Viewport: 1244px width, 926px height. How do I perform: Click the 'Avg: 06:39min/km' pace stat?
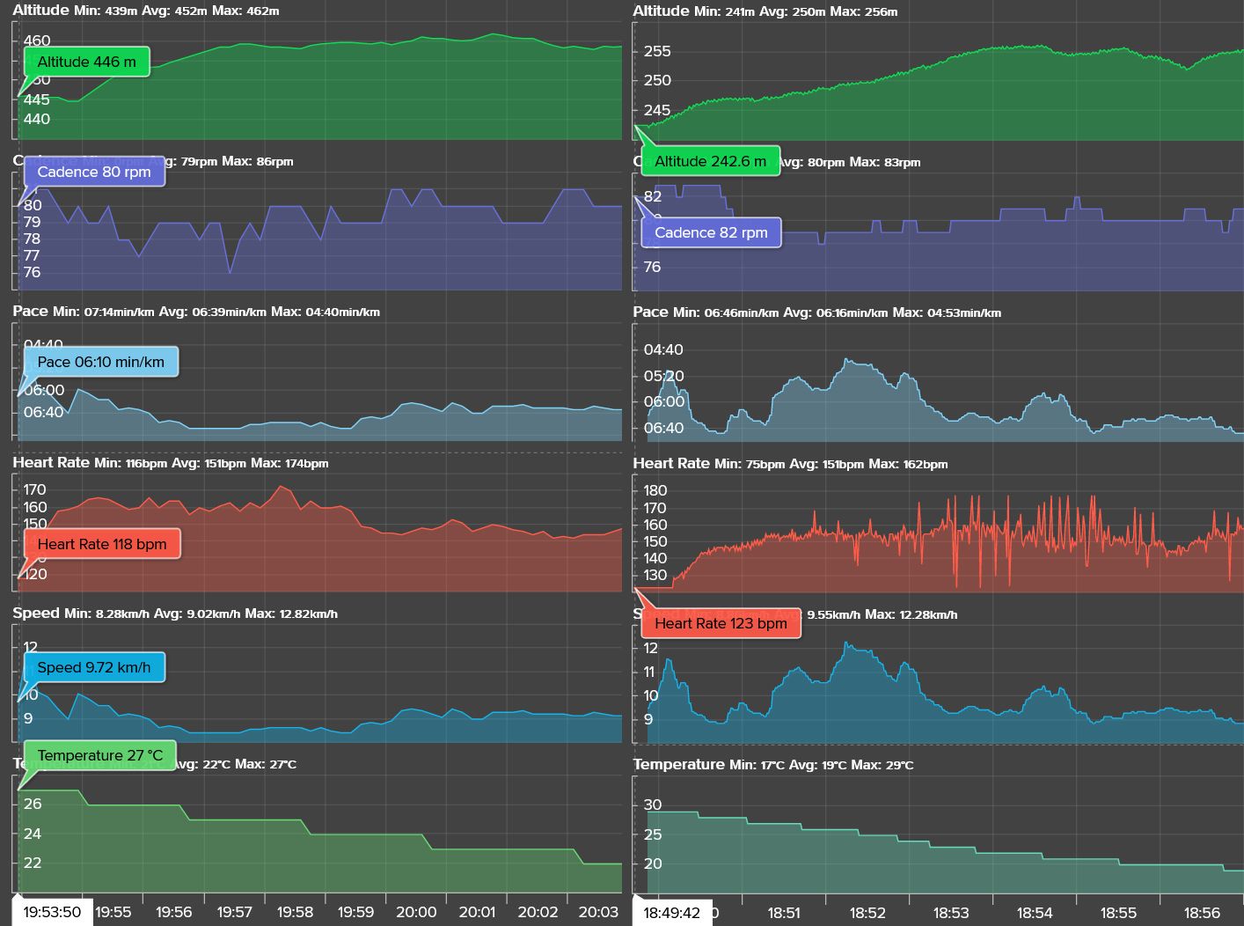[213, 312]
